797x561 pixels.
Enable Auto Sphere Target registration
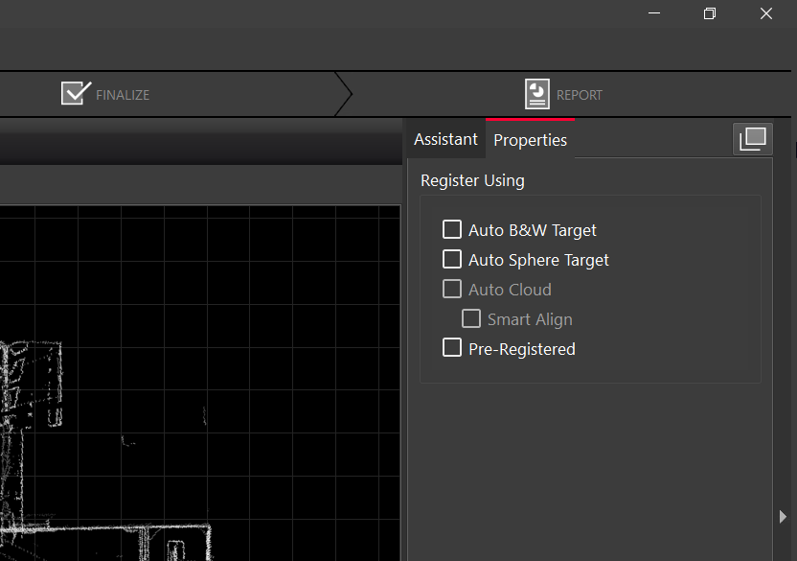[x=452, y=259]
